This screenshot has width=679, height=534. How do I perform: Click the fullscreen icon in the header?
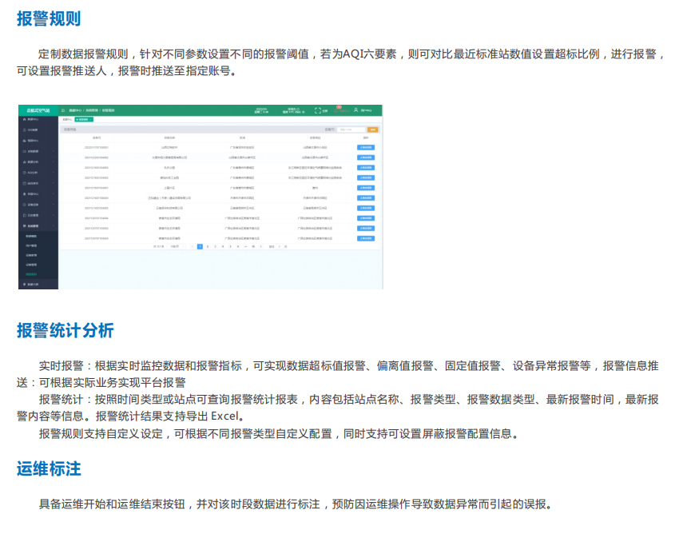click(317, 110)
